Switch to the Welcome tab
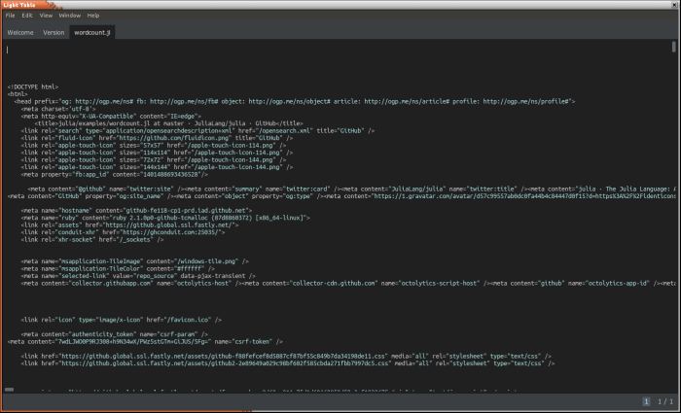The image size is (681, 413). coord(20,32)
